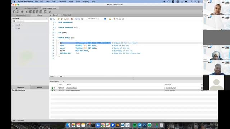Open Visual Studio Code from the dock

tap(123, 125)
